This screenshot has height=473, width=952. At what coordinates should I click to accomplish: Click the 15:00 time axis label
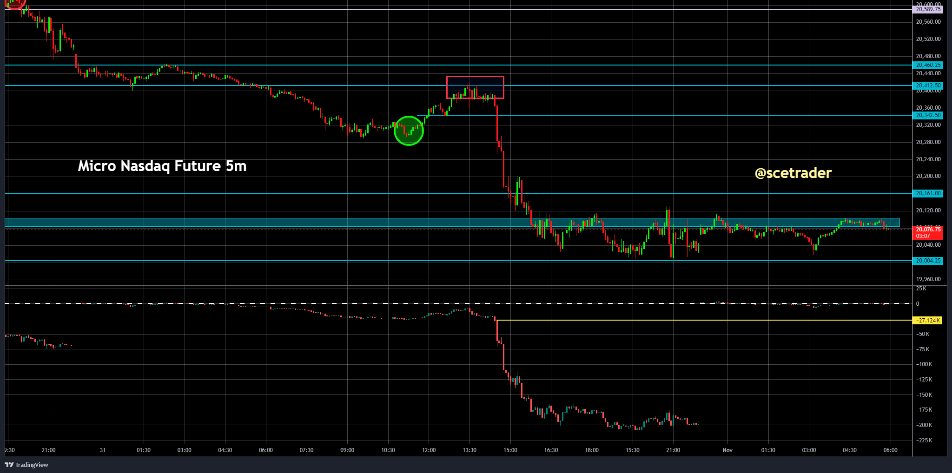510,450
